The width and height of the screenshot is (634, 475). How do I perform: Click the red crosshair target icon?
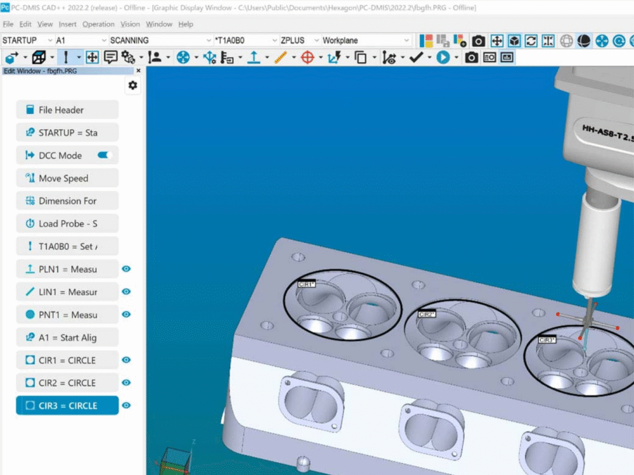click(x=307, y=58)
